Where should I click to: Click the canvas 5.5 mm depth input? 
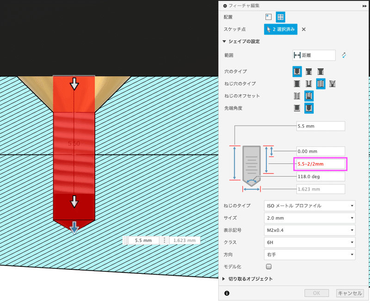pos(143,241)
